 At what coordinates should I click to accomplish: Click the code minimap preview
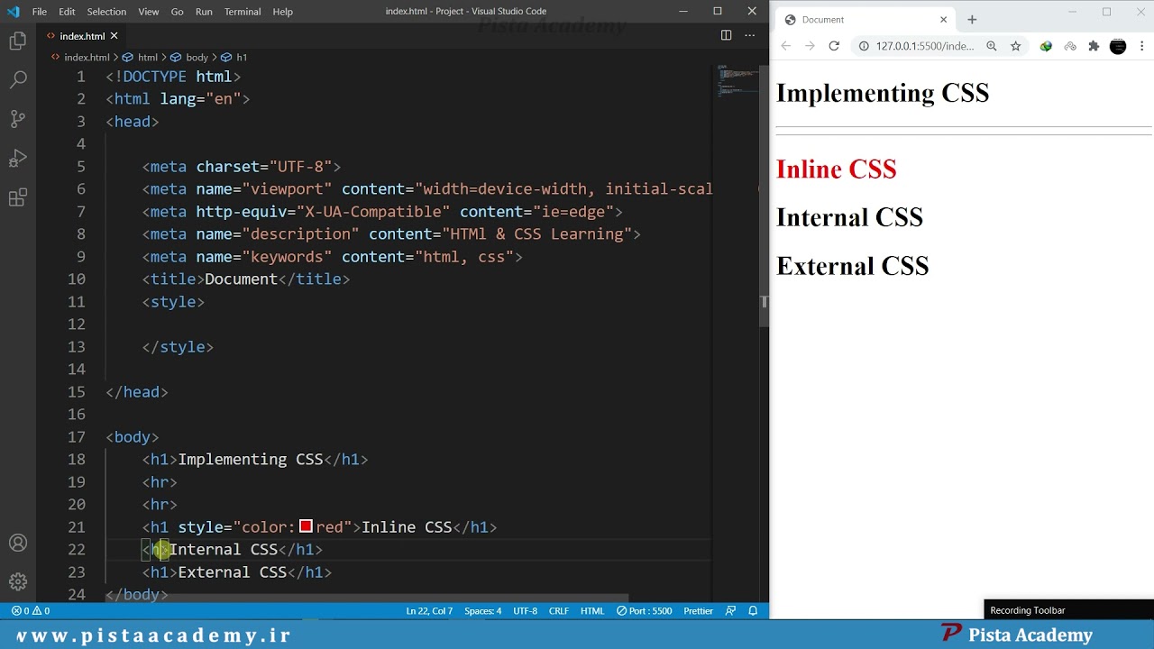(737, 79)
